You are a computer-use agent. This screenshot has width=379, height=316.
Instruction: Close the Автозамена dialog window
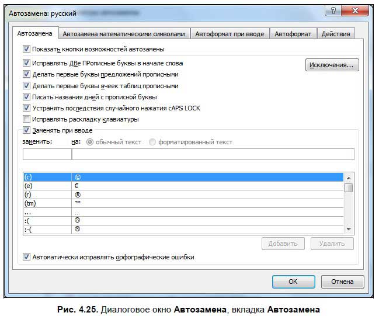(356, 11)
